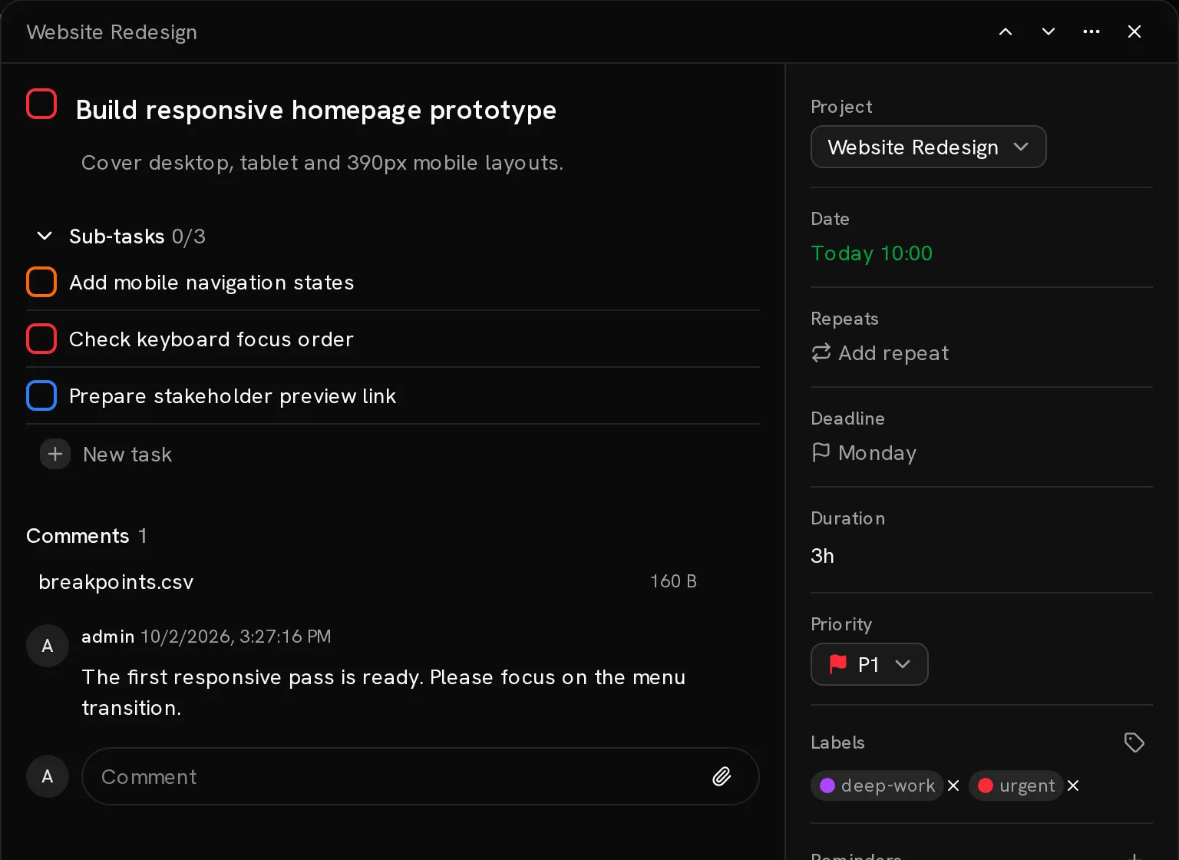Screen dimensions: 1179x860
Task: Click New task to add a sub-task
Action: click(127, 455)
